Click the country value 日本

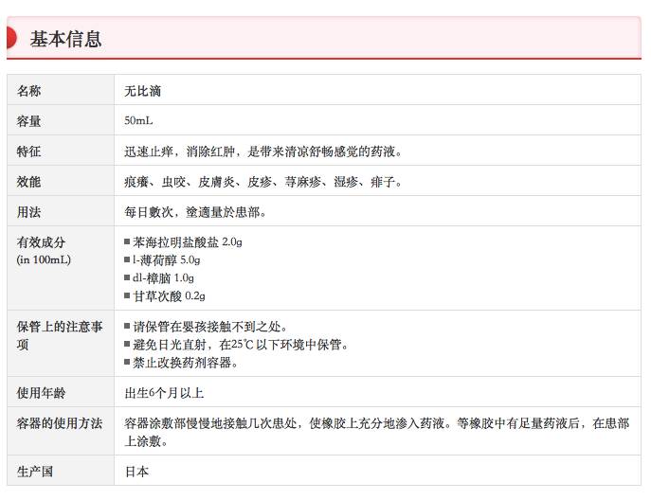click(136, 472)
